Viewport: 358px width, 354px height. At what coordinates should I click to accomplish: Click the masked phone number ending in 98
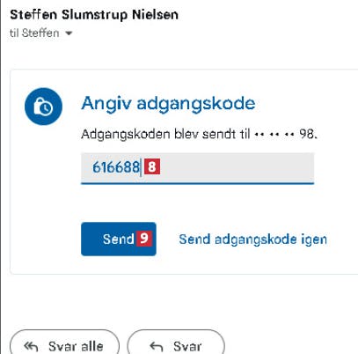pos(285,135)
